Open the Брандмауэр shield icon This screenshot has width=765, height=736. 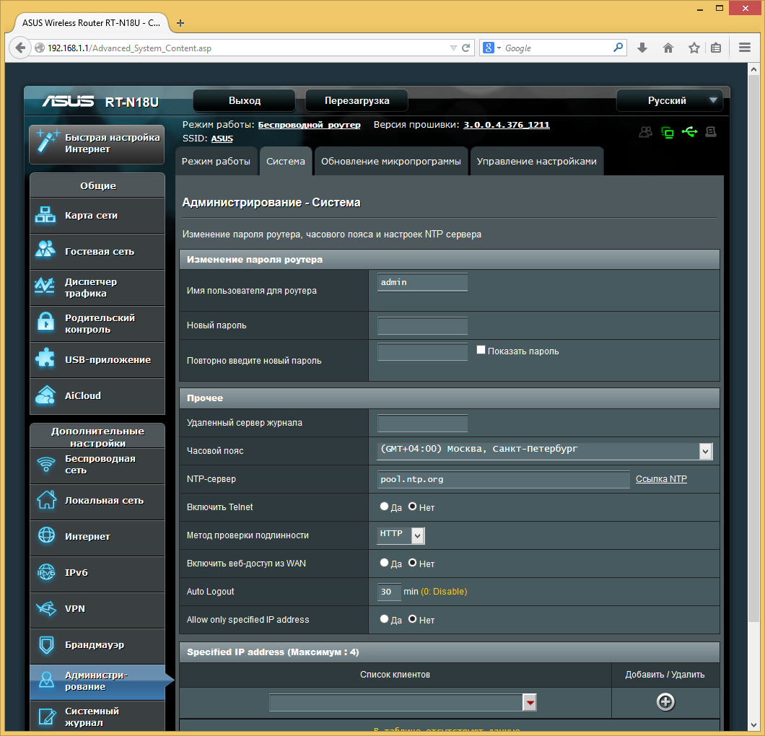pyautogui.click(x=46, y=645)
